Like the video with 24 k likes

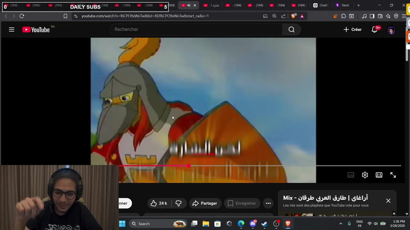[x=159, y=203]
